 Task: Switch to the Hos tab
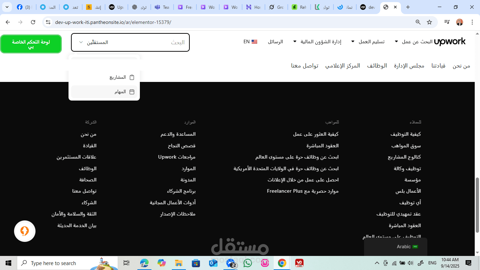coord(254,7)
